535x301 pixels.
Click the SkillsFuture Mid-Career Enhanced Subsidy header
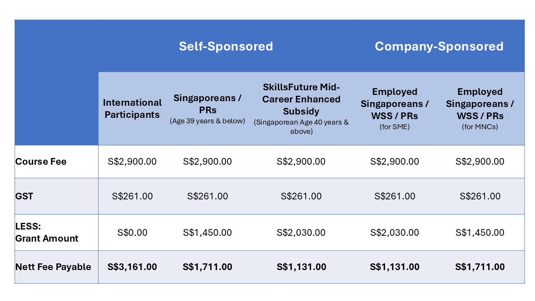click(301, 109)
